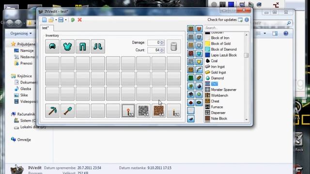Click the item Search box
The image size is (310, 174).
[x=226, y=28]
